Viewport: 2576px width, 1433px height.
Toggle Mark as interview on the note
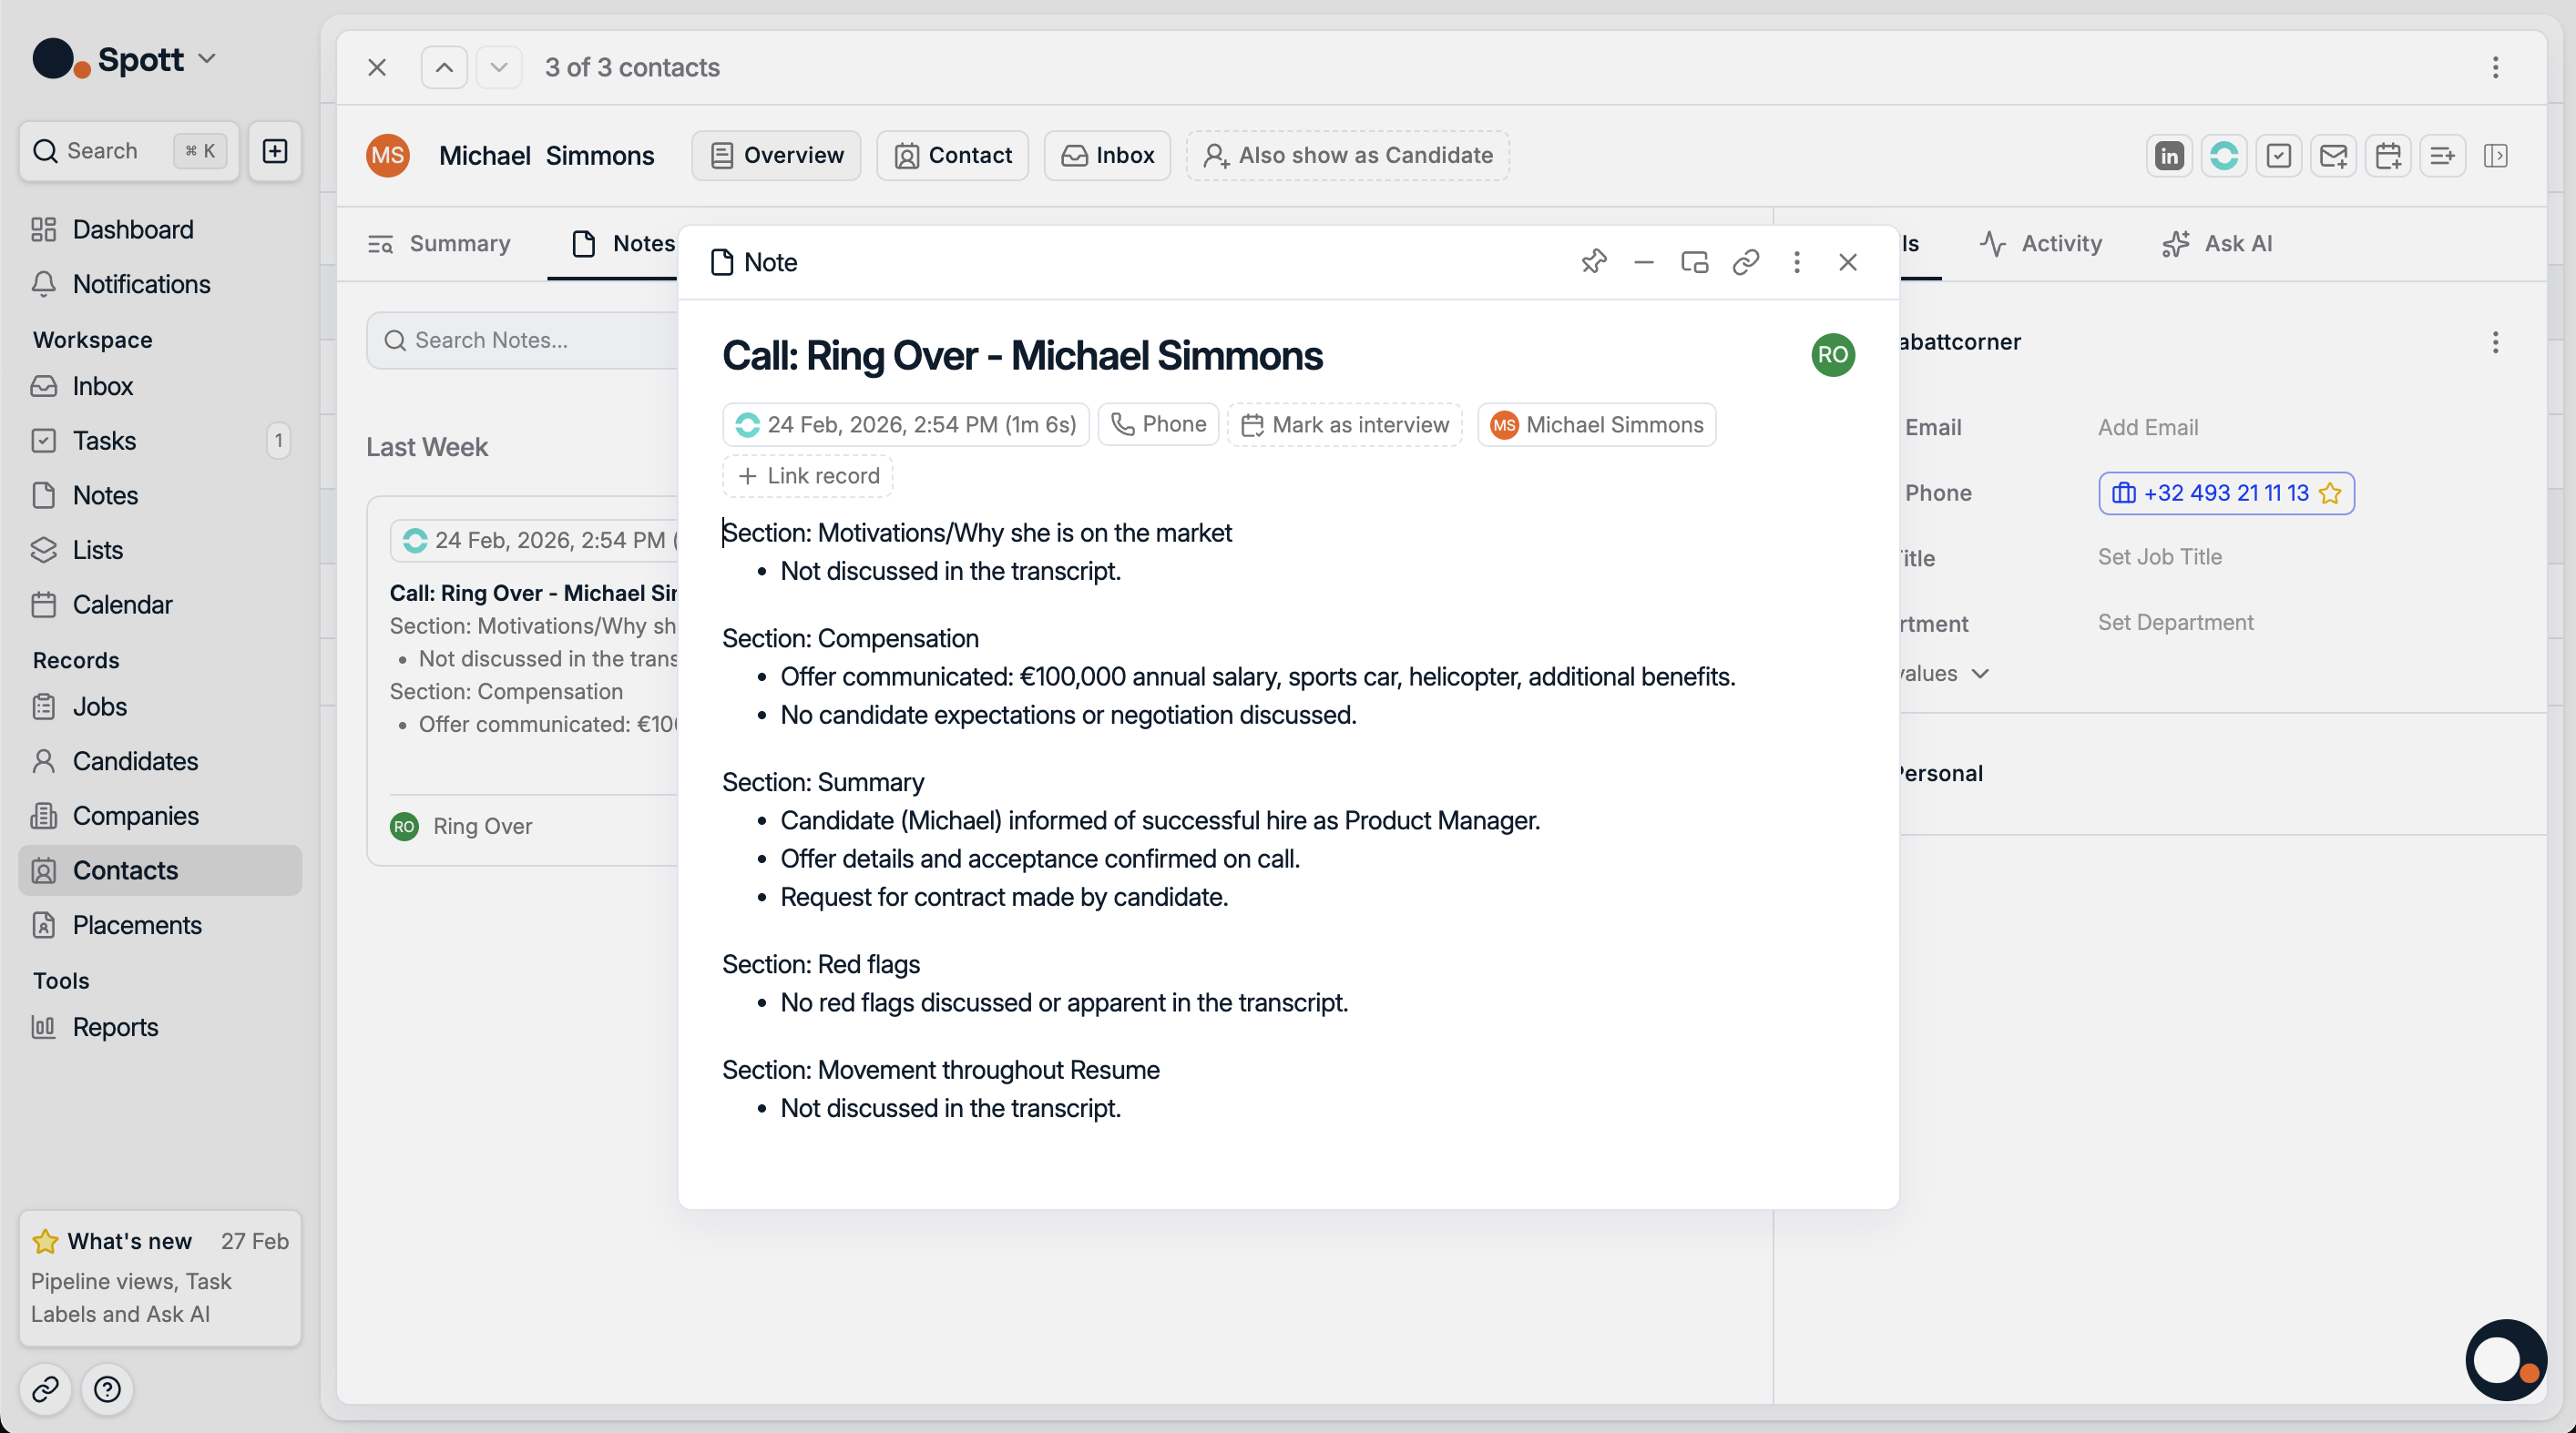pos(1345,424)
